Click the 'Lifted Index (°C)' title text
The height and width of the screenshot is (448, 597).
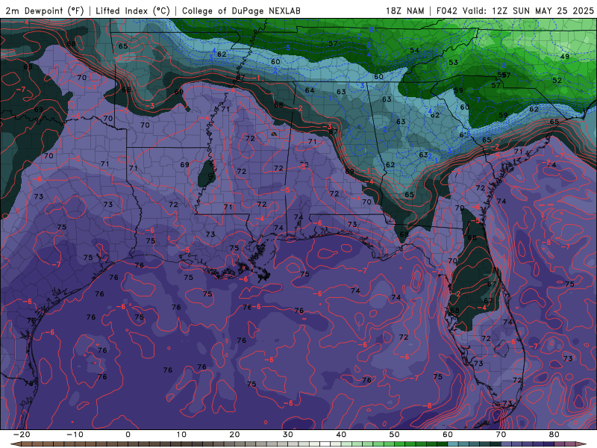[133, 10]
